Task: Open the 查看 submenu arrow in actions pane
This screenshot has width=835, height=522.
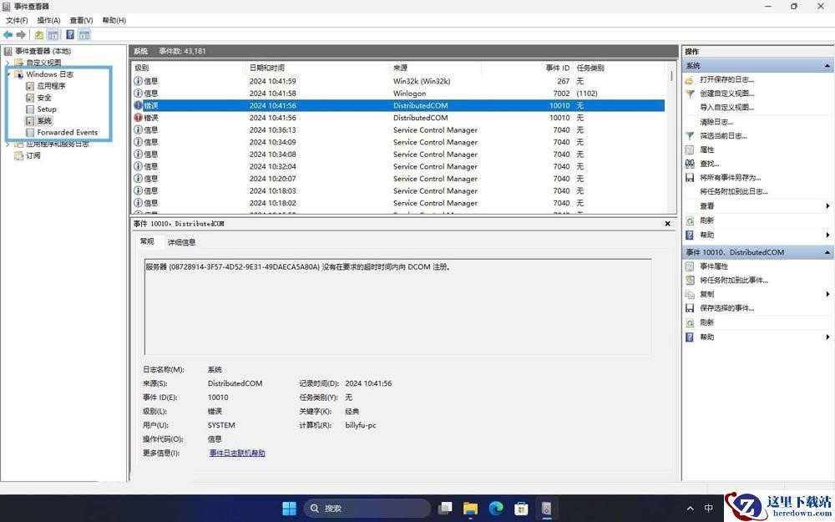Action: click(x=827, y=206)
